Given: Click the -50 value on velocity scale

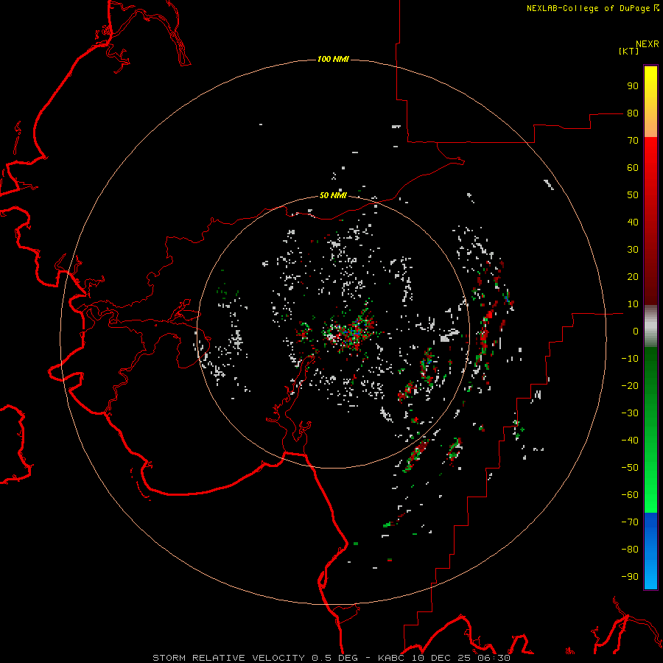Looking at the screenshot, I should tap(630, 468).
